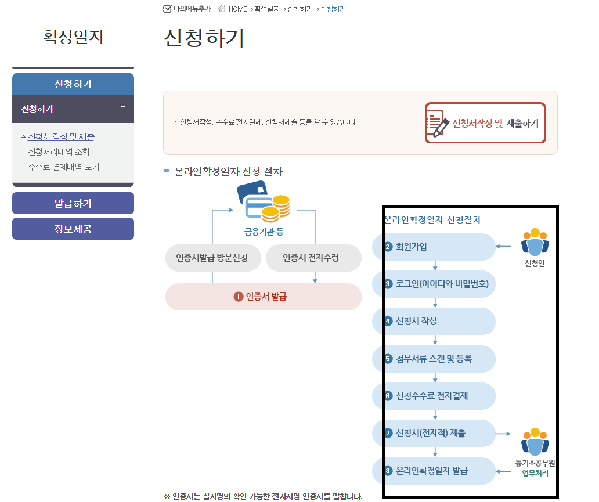Screen dimensions: 599x502
Task: Click the 인증서 발급 step box
Action: 263,297
